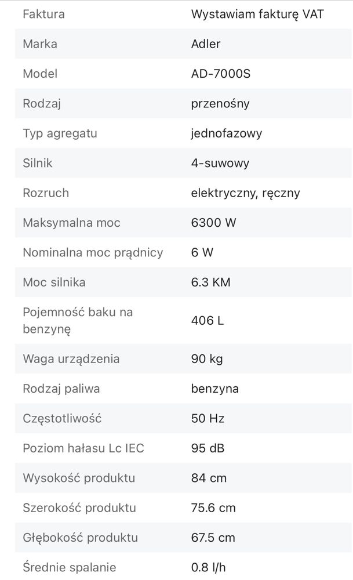
Task: Select the 6300 W maximum power value
Action: coord(214,223)
